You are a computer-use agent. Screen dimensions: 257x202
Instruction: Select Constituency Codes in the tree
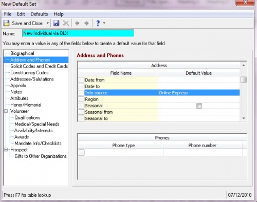(x=29, y=73)
